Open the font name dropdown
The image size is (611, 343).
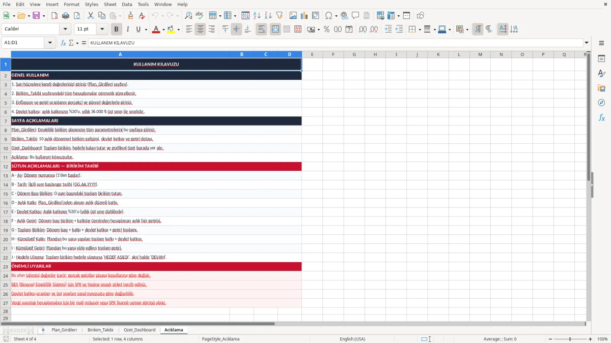65,29
